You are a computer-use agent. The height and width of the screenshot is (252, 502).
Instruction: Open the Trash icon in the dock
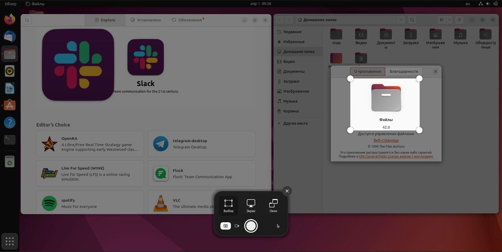(10, 162)
